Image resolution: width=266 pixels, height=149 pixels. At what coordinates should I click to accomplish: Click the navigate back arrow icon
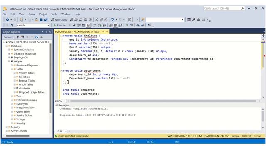click(7, 20)
